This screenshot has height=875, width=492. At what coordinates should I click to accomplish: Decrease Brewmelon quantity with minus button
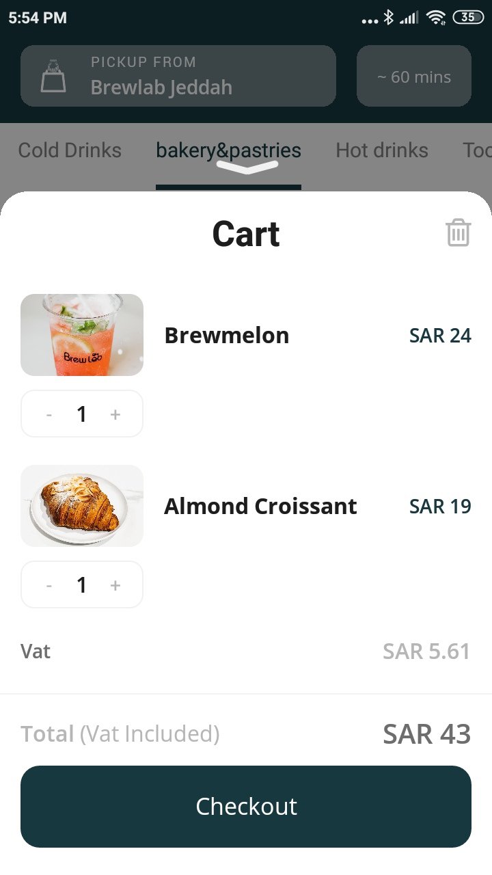[x=49, y=414]
